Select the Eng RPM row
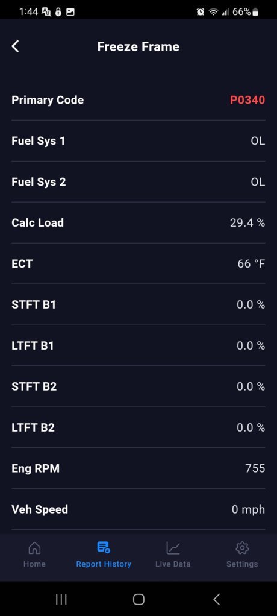The height and width of the screenshot is (616, 277). 138,468
